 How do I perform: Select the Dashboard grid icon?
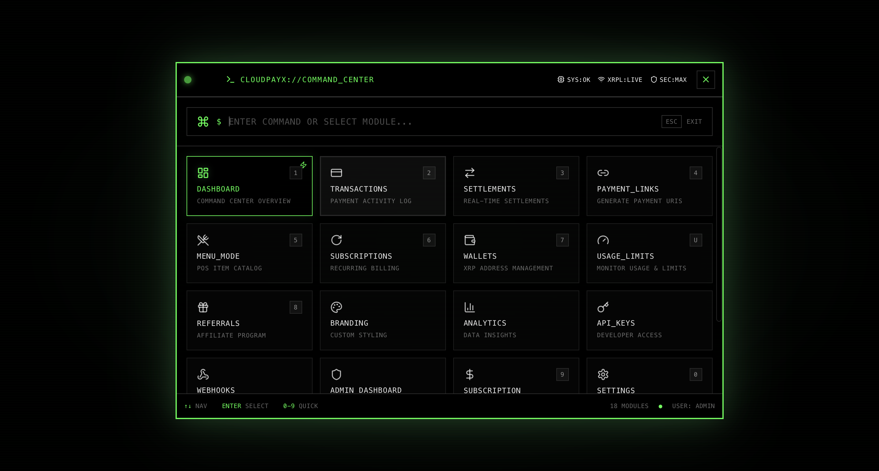[203, 173]
